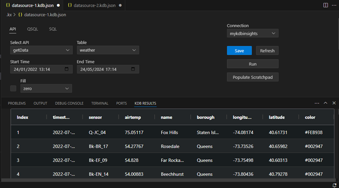The height and width of the screenshot is (188, 339).
Task: Open the End Time calendar picker
Action: click(x=133, y=69)
